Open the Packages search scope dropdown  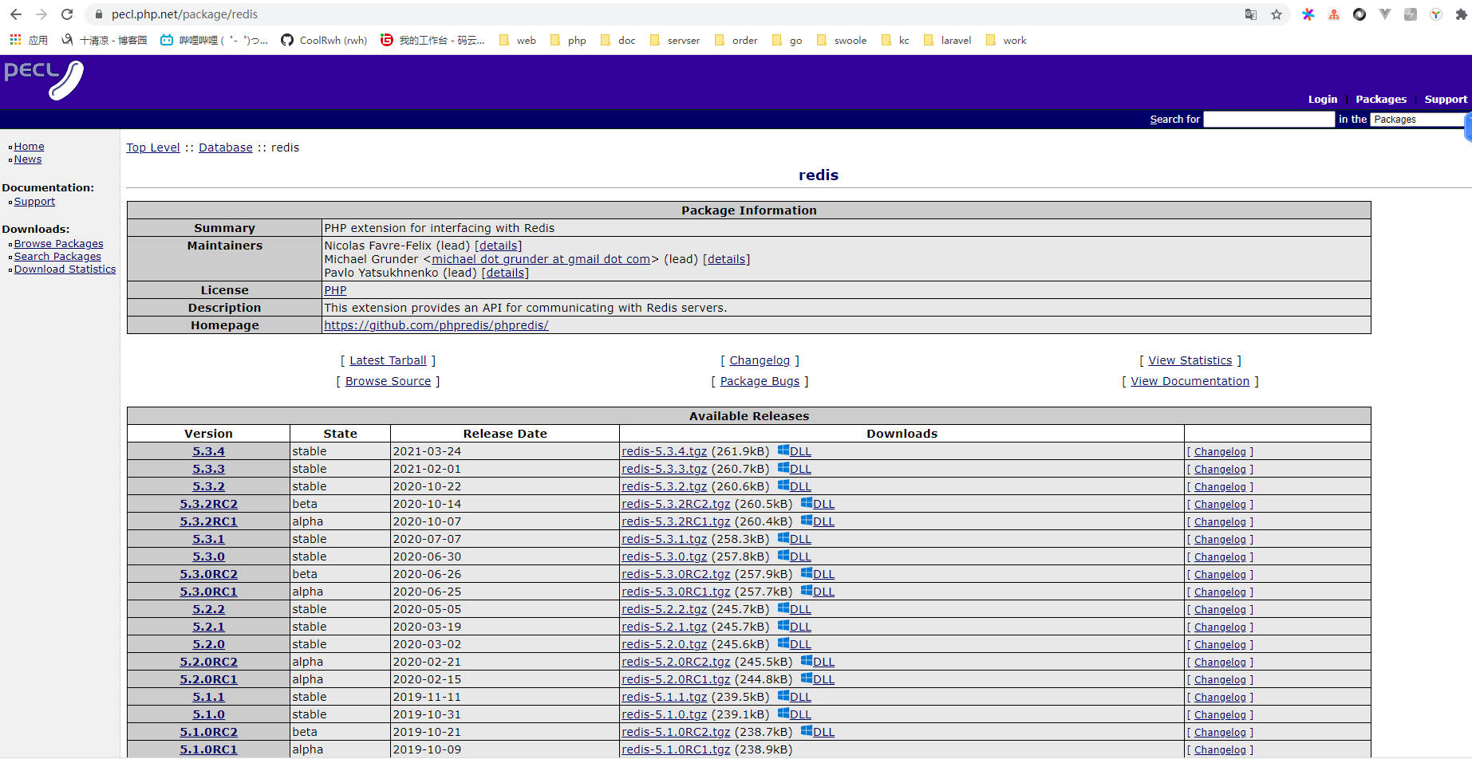(1418, 120)
